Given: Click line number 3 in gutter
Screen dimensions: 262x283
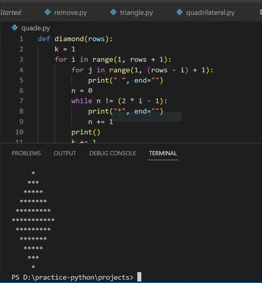Looking at the screenshot, I should click(x=21, y=60).
